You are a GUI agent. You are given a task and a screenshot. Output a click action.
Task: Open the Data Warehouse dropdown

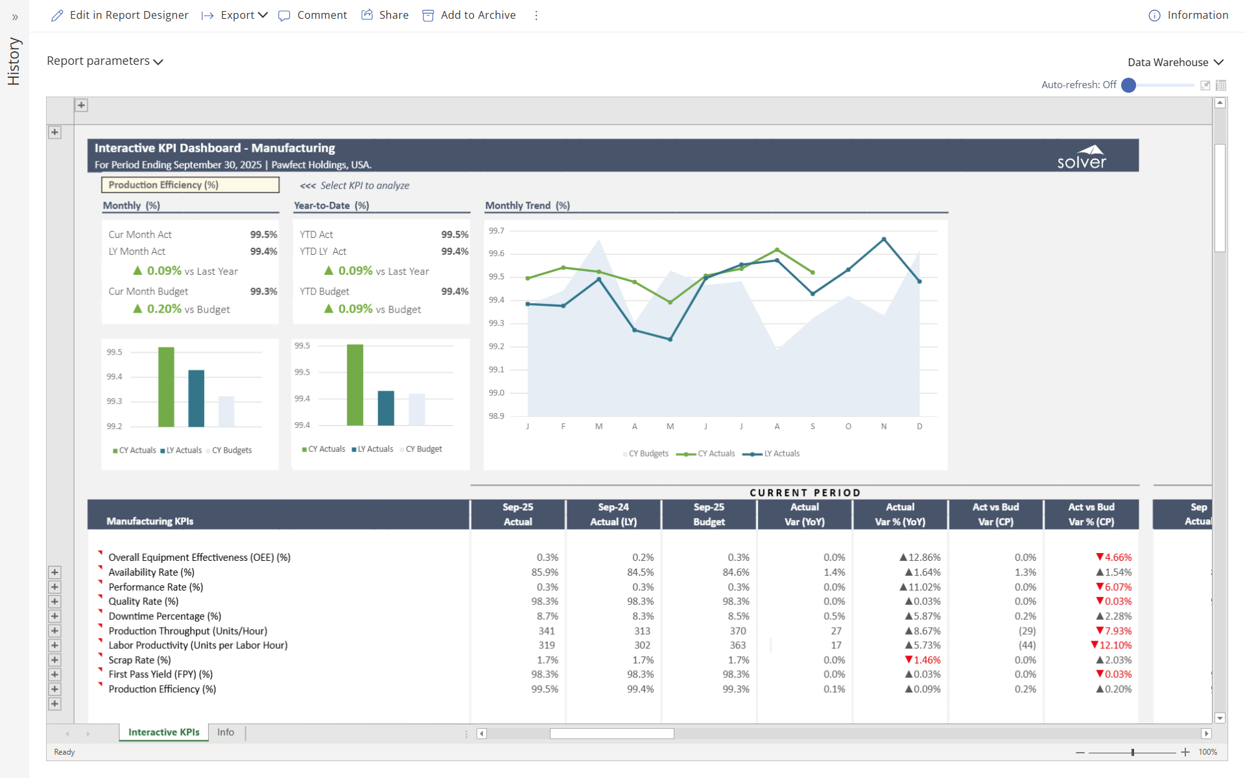[1175, 62]
